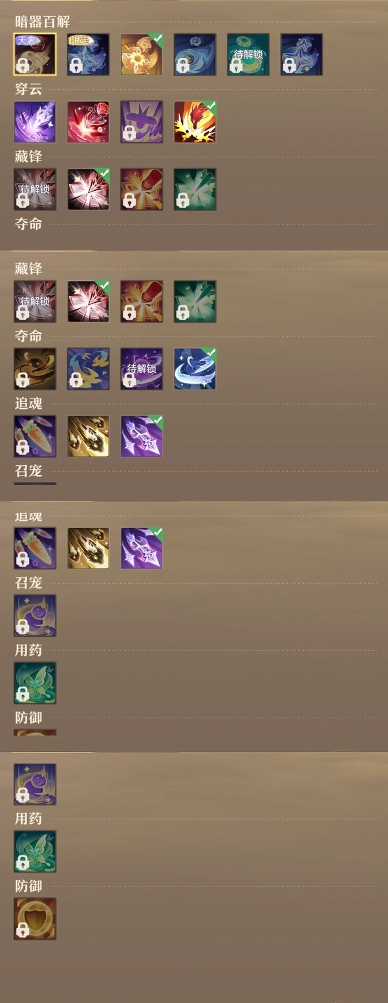The height and width of the screenshot is (1003, 388).
Task: Toggle green checkmark on fiery explosion skin
Action: pos(210,105)
